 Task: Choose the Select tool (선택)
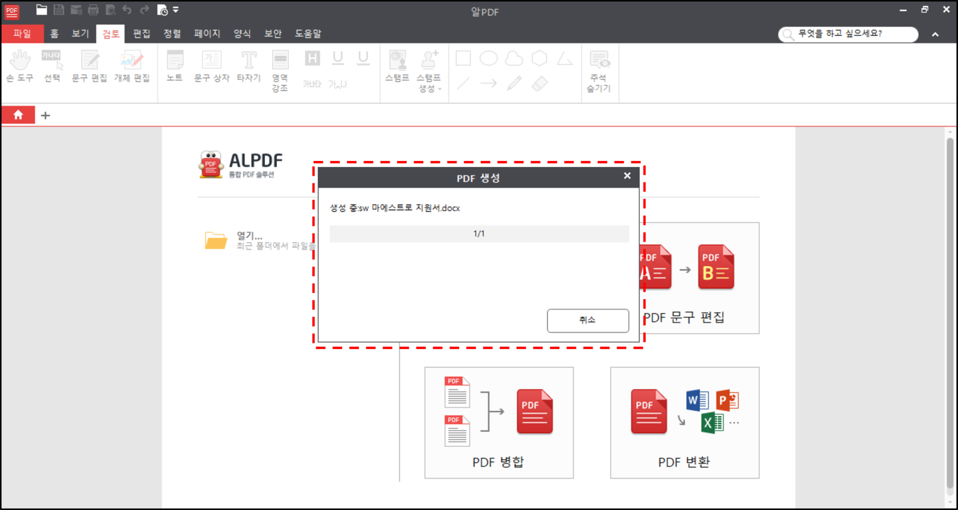pyautogui.click(x=52, y=66)
